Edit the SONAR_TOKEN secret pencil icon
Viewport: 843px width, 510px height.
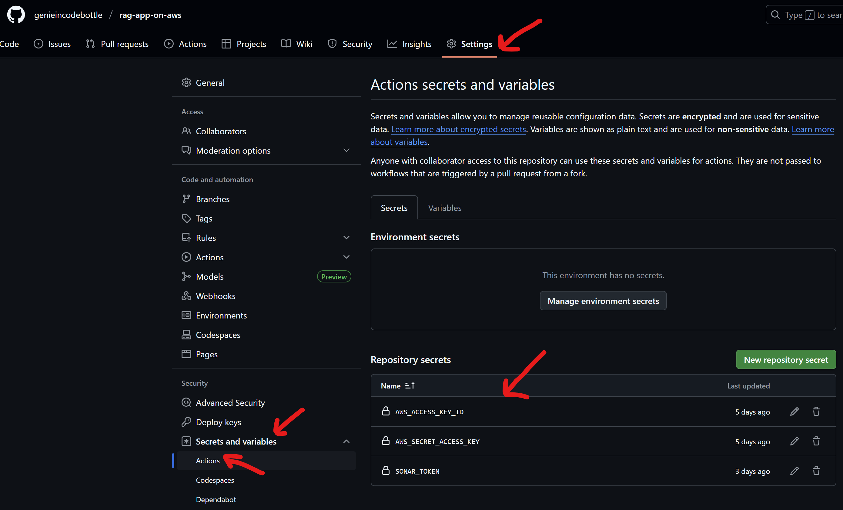click(794, 471)
